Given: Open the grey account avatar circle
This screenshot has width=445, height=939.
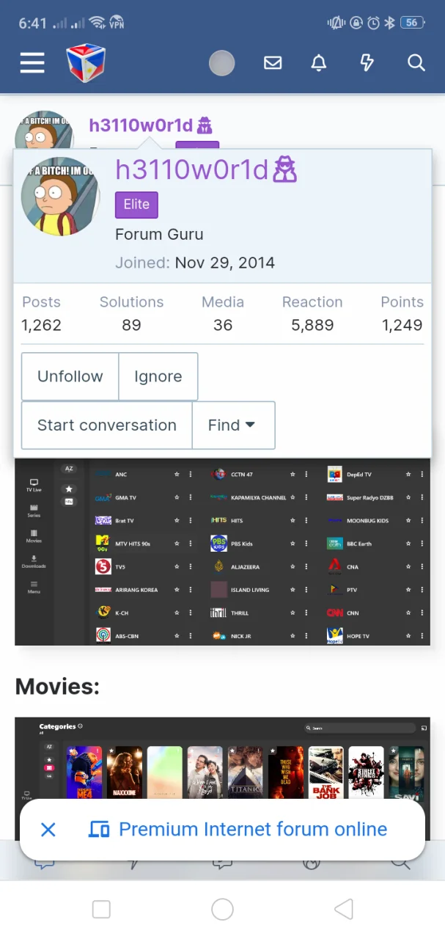Looking at the screenshot, I should coord(221,63).
